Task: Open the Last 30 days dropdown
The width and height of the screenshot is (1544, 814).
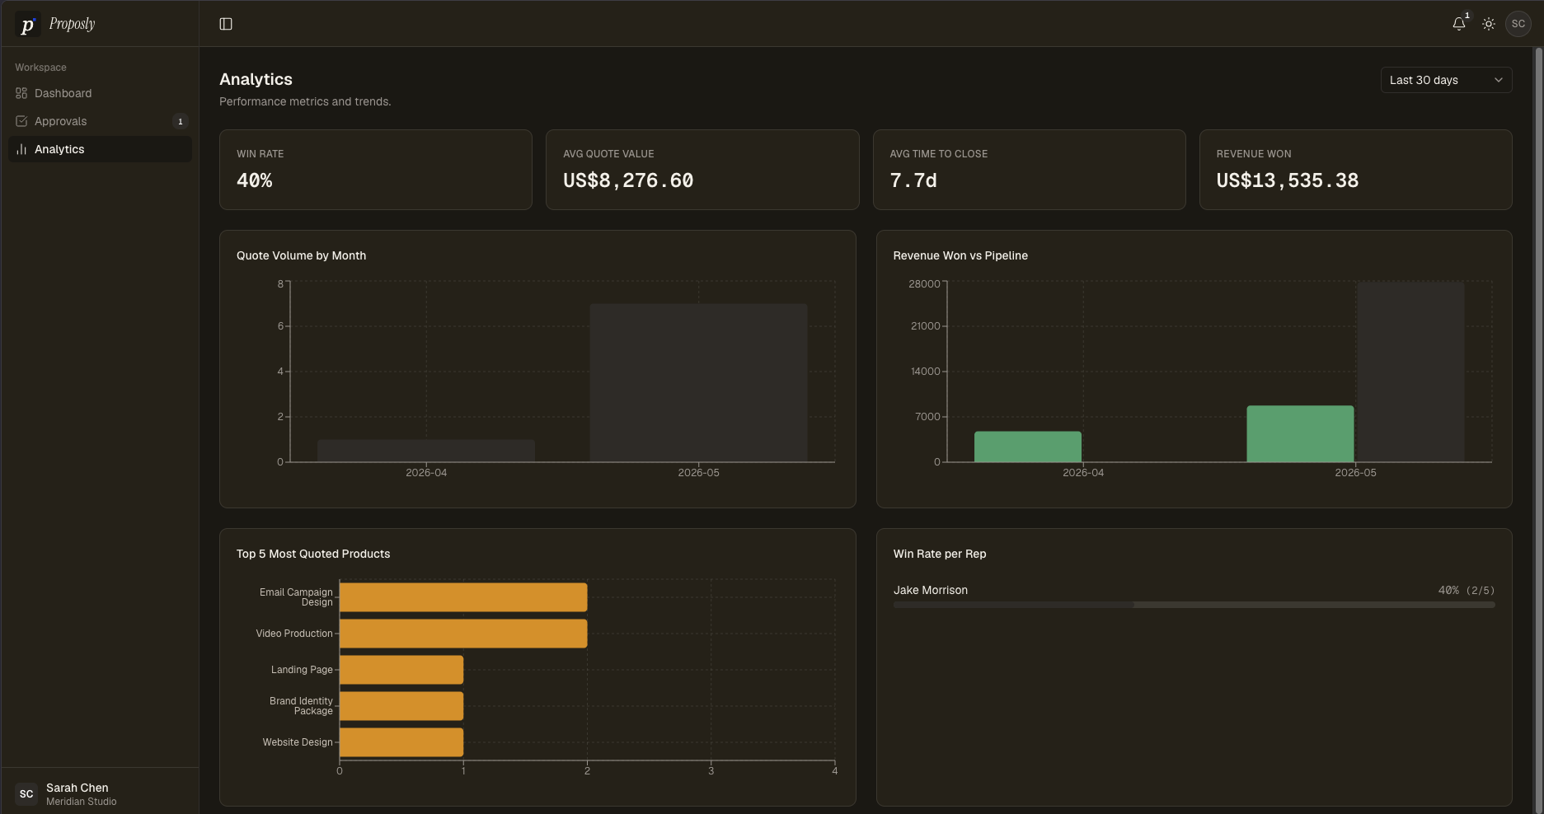Action: click(x=1446, y=80)
